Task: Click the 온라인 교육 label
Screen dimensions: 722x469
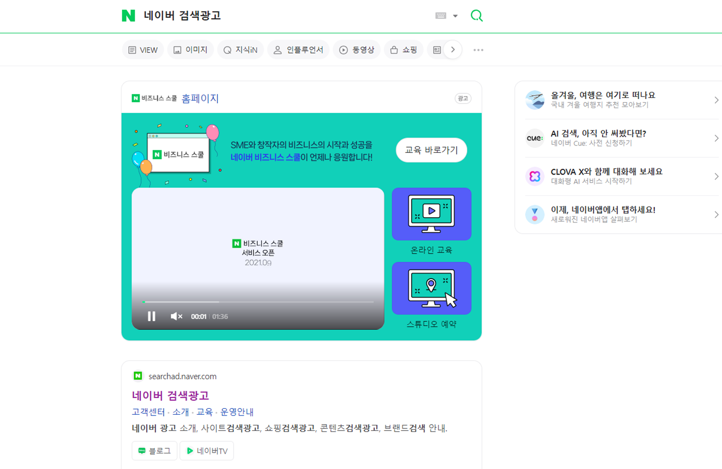Action: pyautogui.click(x=431, y=250)
